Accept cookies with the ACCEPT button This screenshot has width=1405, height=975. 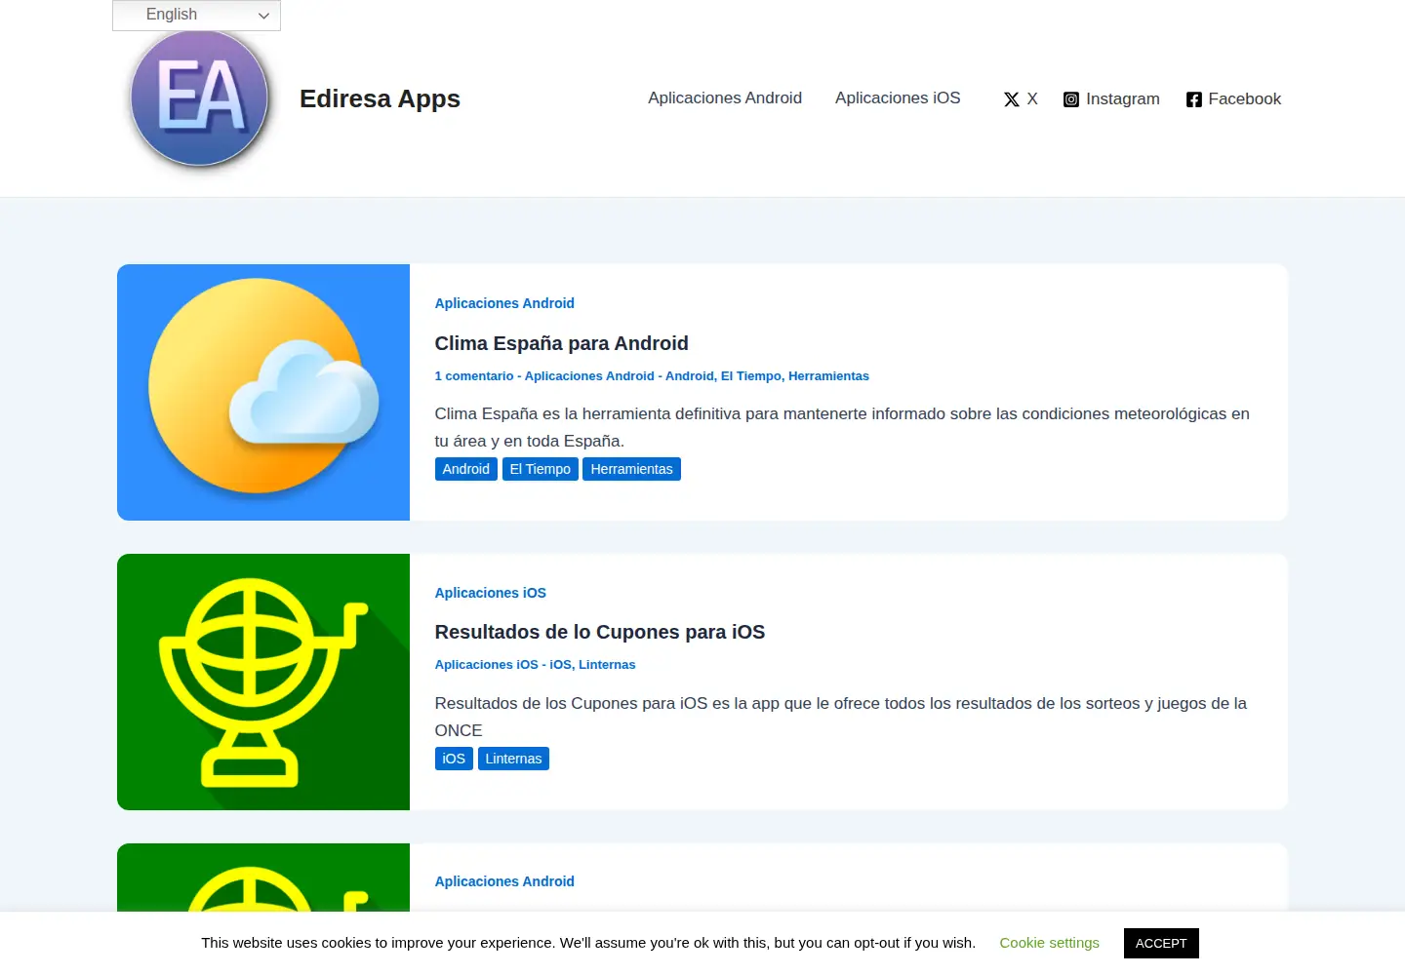pyautogui.click(x=1161, y=943)
